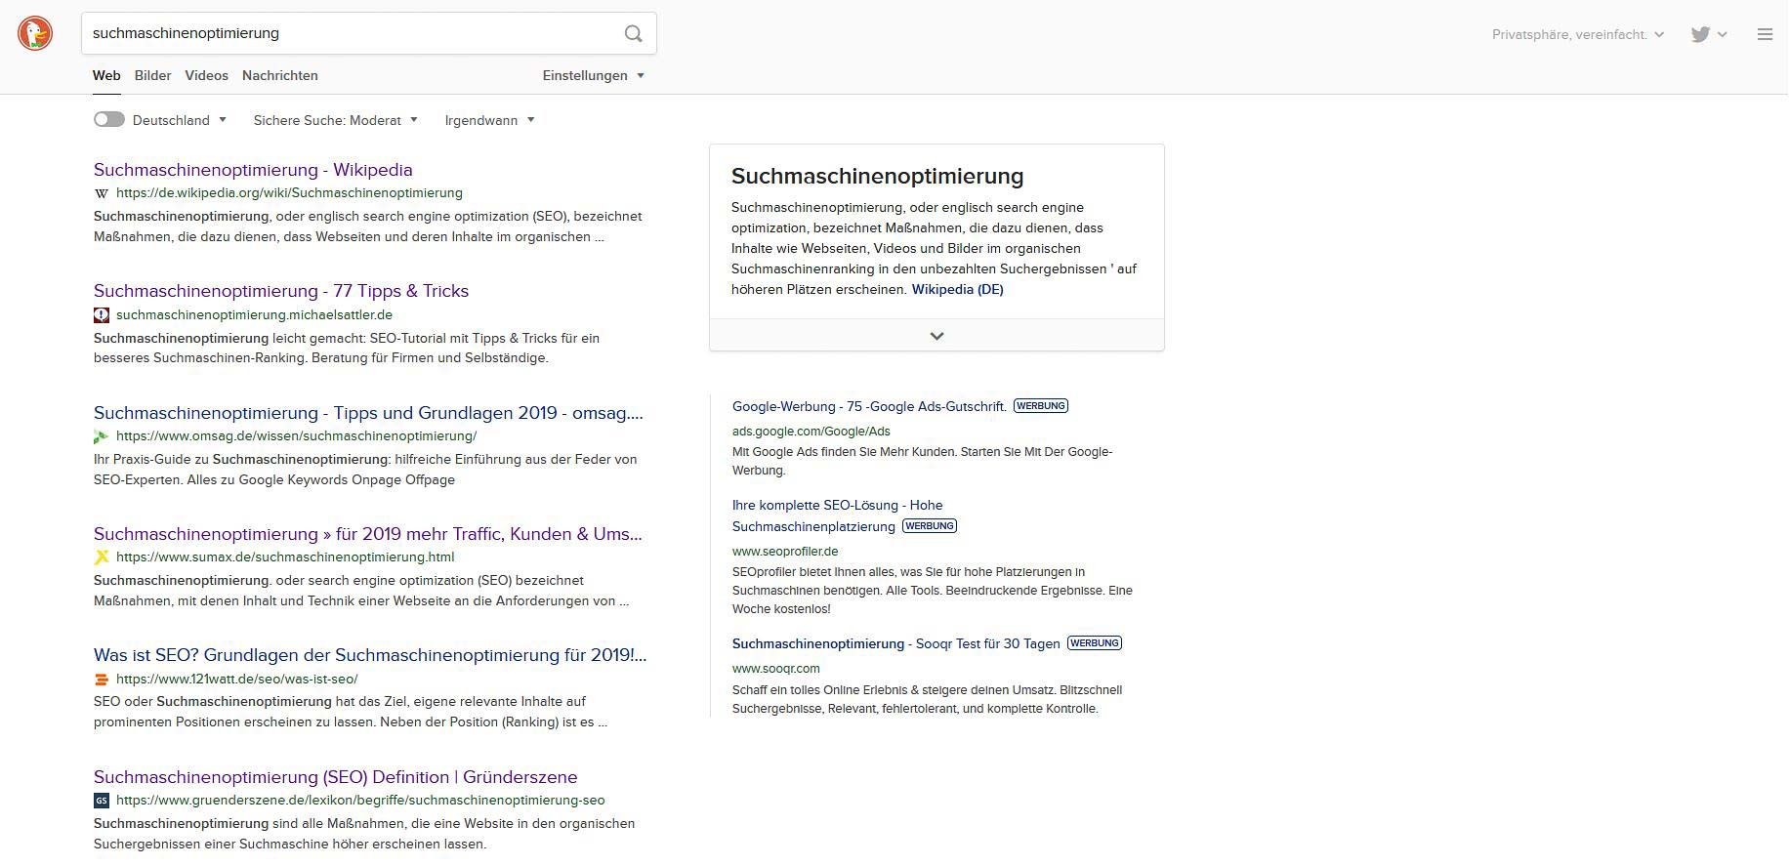Click the www.sooqr.com ad URL
1789x866 pixels.
click(x=776, y=669)
